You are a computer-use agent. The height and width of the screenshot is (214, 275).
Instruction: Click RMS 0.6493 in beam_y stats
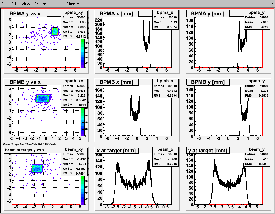[x=257, y=164]
